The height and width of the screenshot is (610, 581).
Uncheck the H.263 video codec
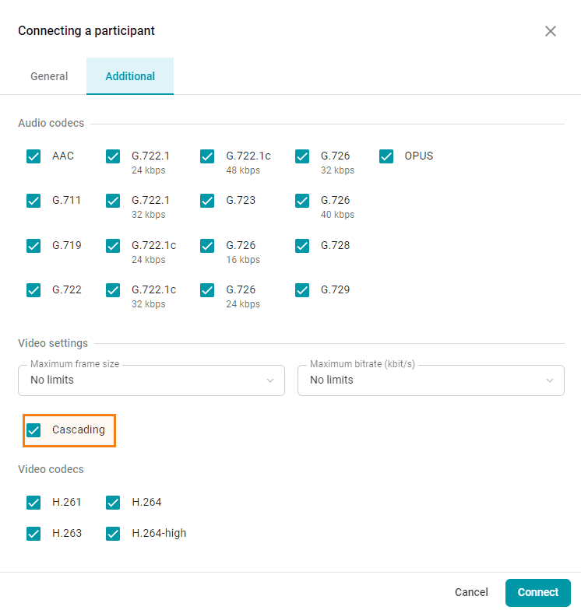tap(33, 534)
